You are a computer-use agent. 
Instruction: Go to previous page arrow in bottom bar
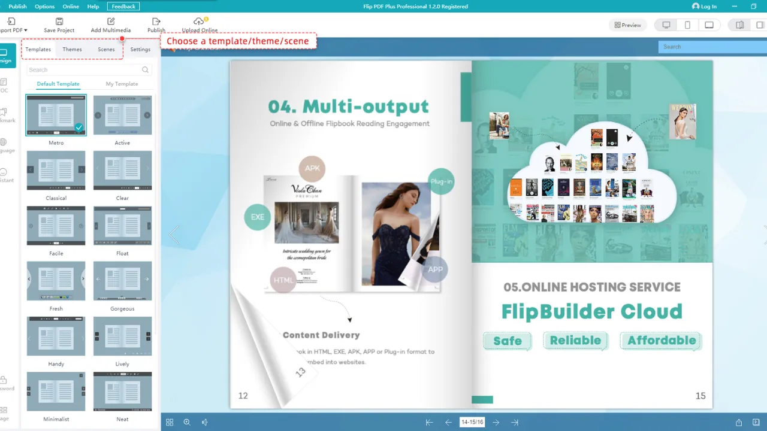(x=448, y=422)
